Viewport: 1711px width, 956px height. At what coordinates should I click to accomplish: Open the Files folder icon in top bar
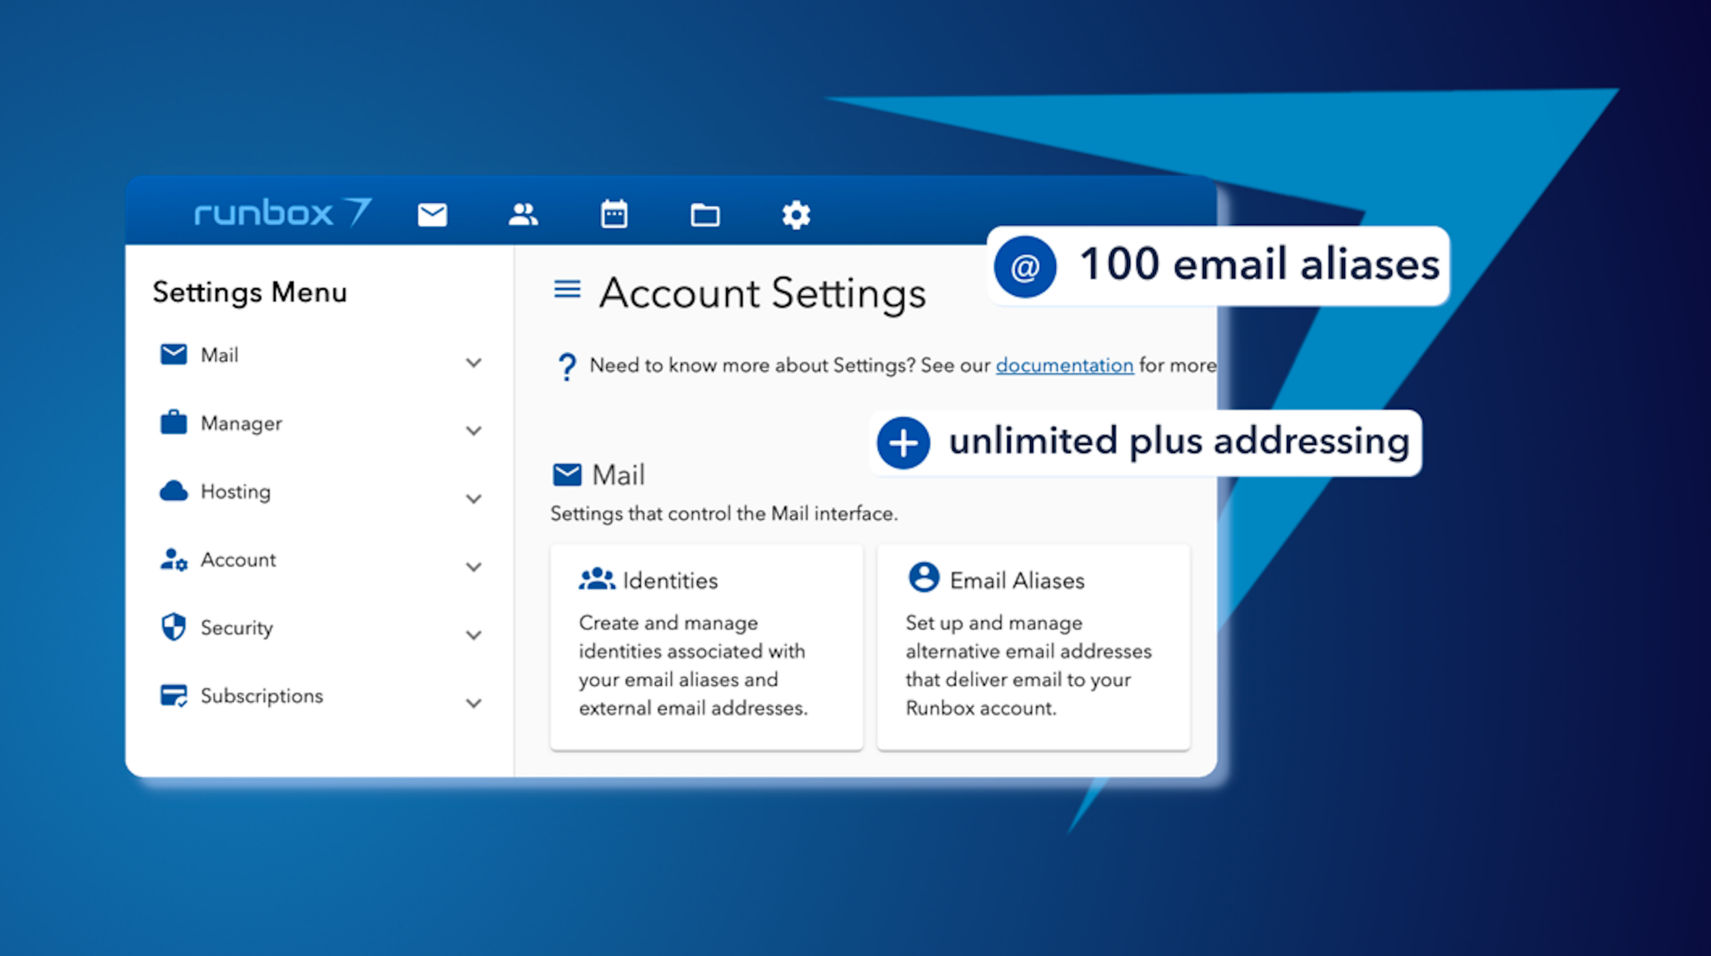(704, 215)
